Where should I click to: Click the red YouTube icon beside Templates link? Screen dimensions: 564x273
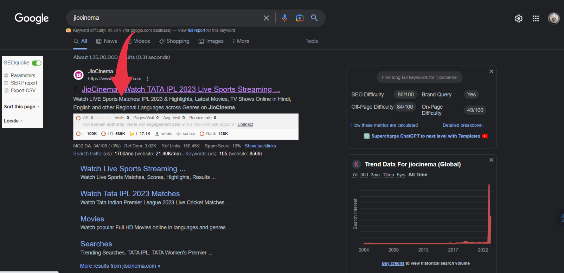point(485,136)
